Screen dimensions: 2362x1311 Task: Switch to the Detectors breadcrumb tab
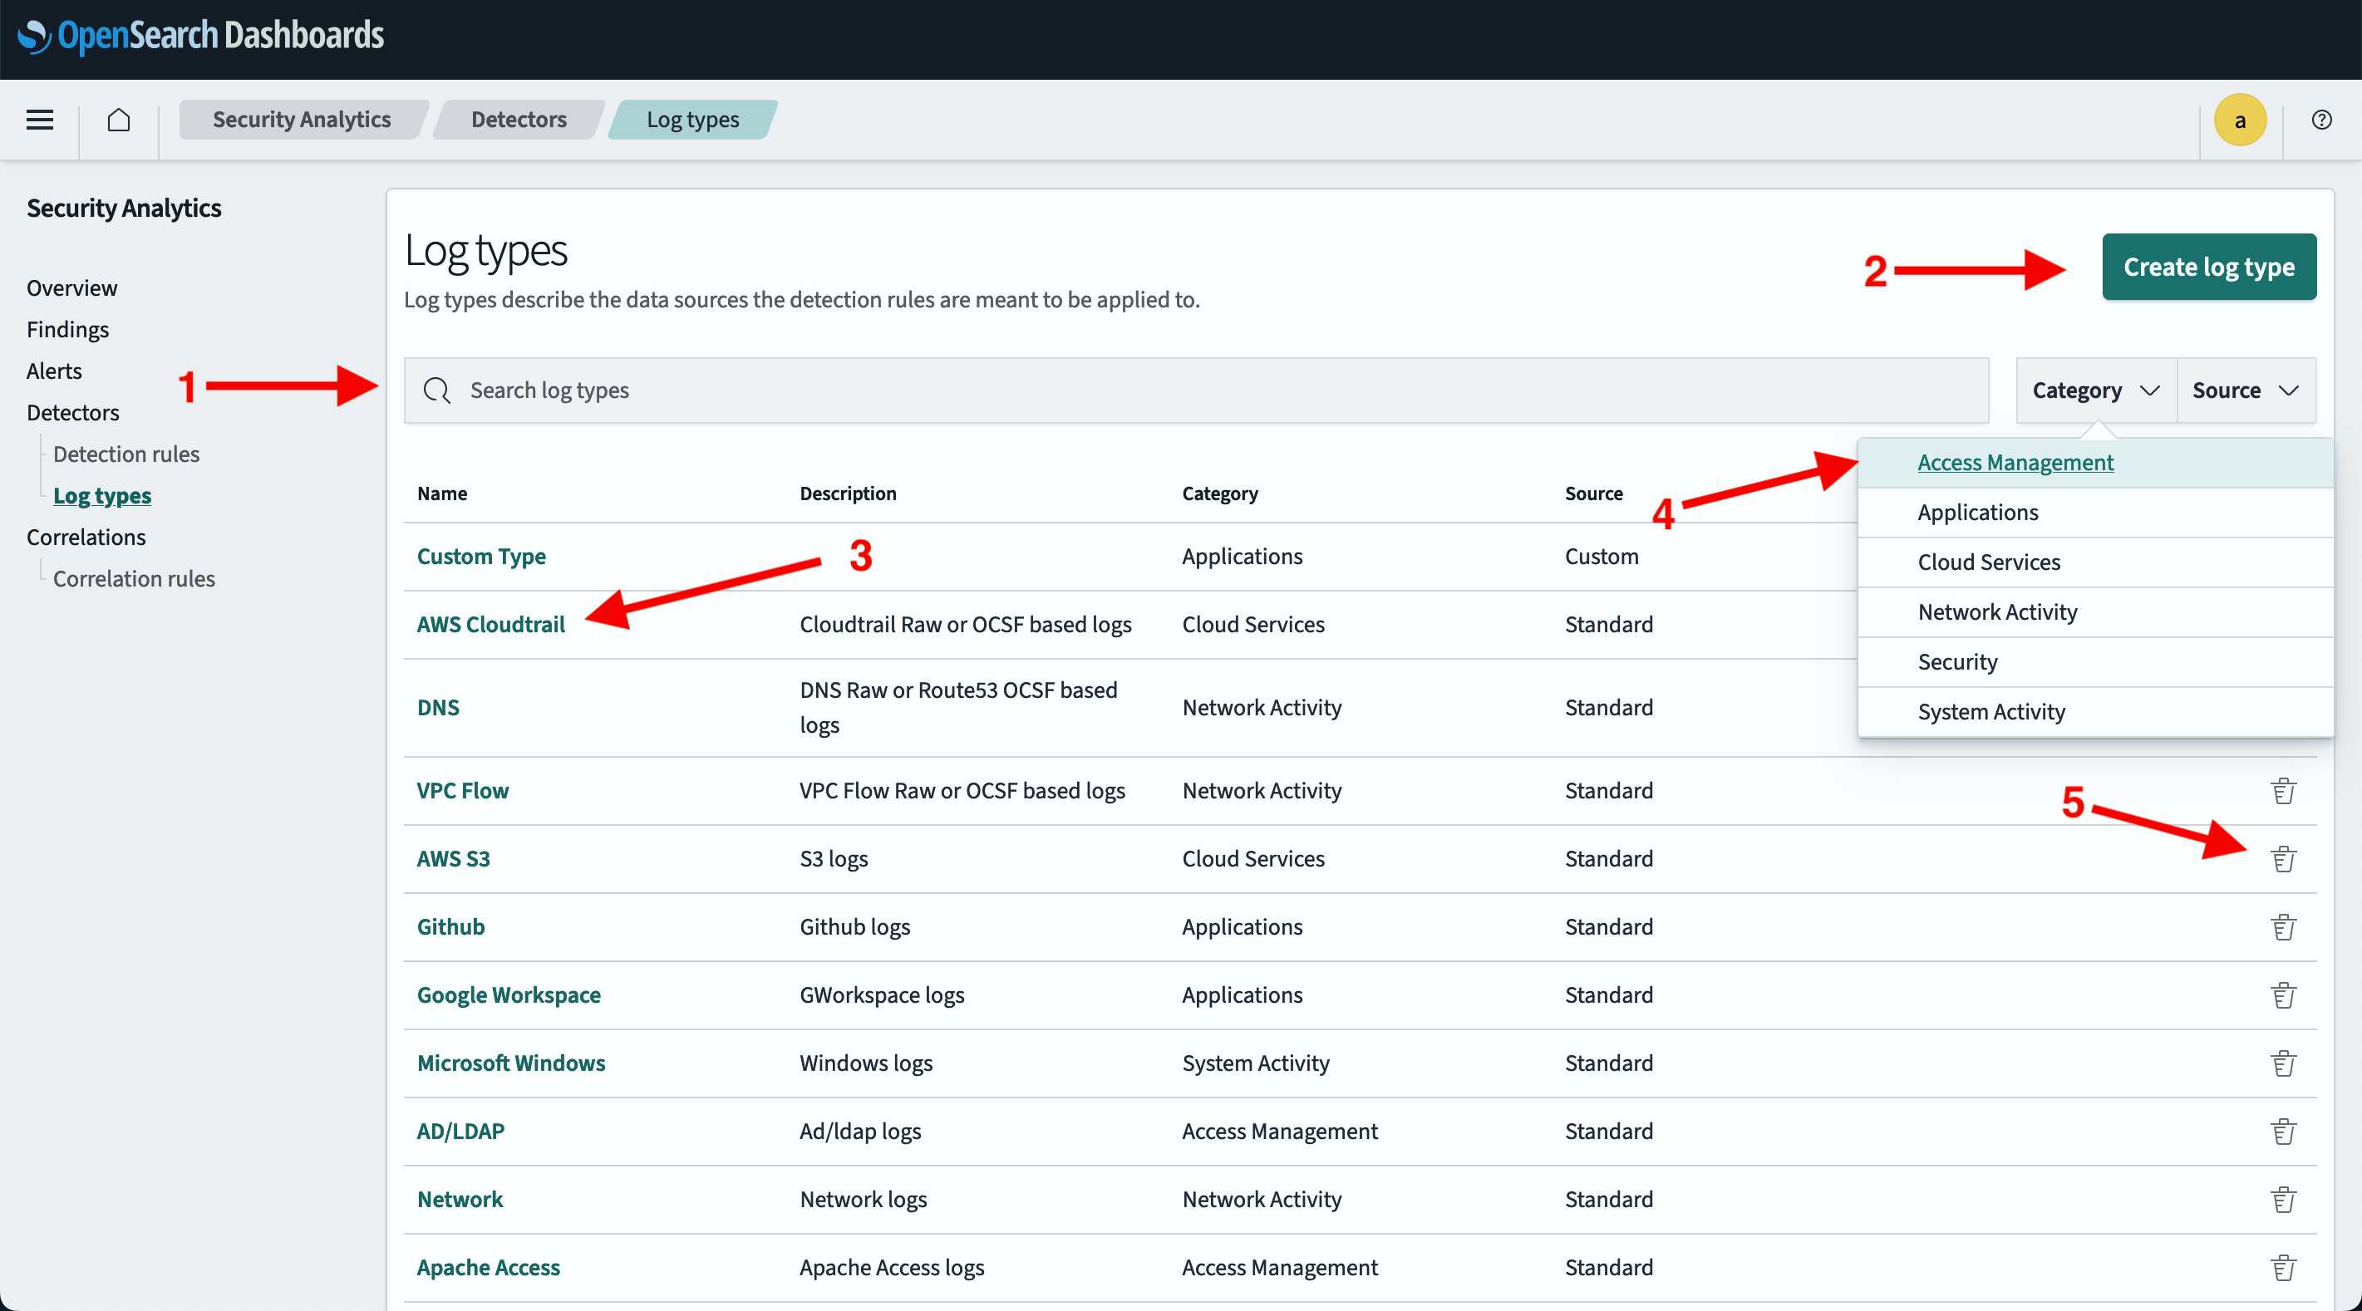click(x=517, y=119)
